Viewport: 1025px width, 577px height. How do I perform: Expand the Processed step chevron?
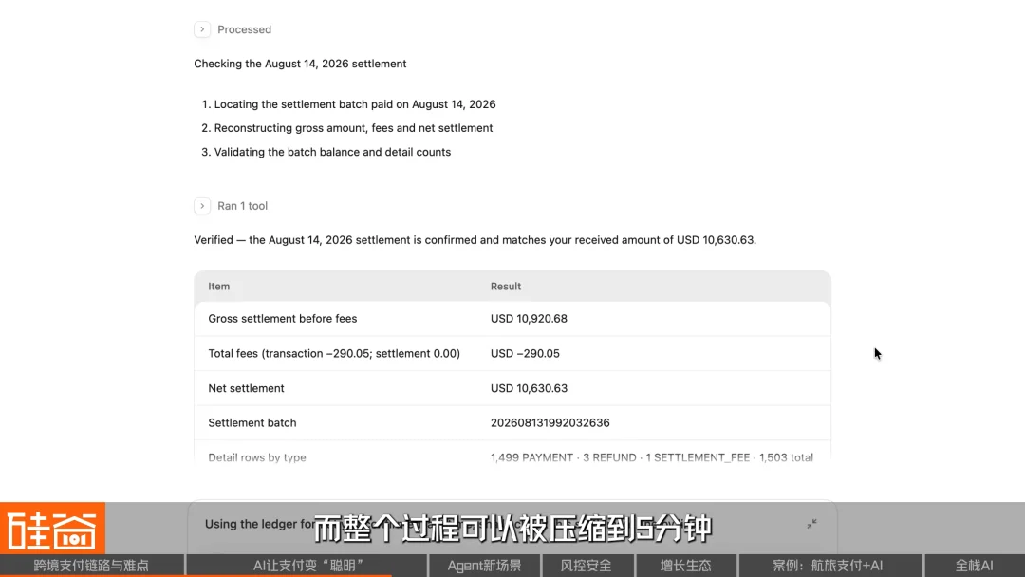[x=202, y=29]
